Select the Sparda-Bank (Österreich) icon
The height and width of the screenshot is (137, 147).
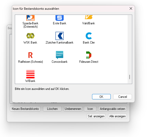[x=30, y=18]
